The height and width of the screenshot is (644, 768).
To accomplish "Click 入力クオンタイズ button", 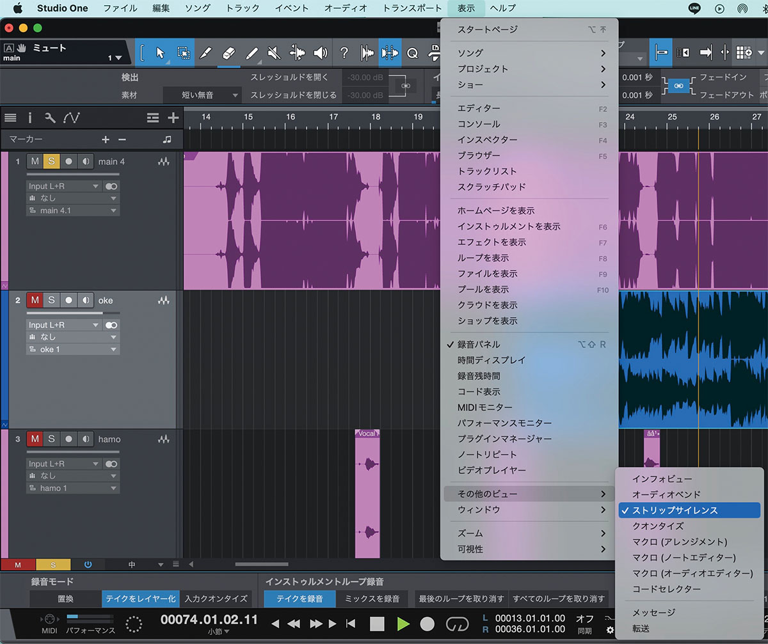I will (x=216, y=599).
